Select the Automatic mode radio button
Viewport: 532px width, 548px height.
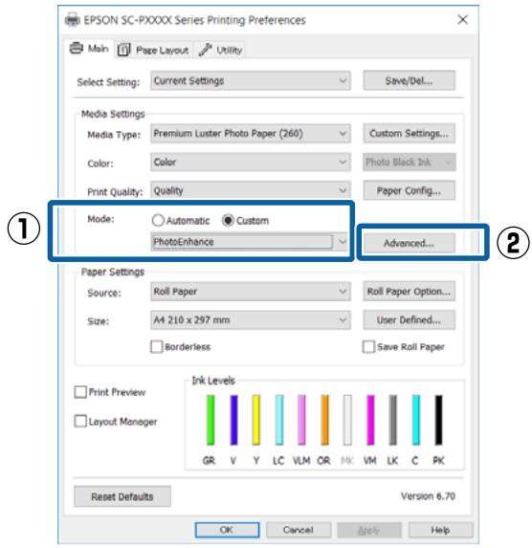[x=158, y=221]
